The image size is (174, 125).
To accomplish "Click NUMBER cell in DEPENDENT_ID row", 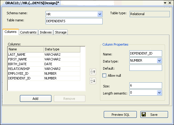I will [62, 78].
